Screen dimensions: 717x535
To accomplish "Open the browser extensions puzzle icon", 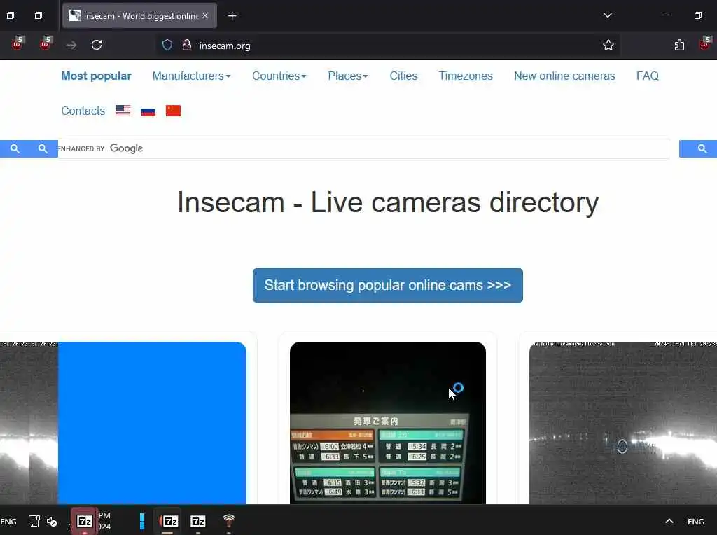I will pyautogui.click(x=679, y=46).
